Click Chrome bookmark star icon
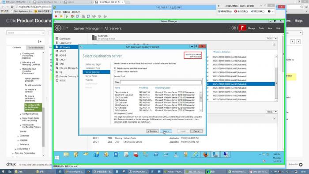 coord(301,7)
